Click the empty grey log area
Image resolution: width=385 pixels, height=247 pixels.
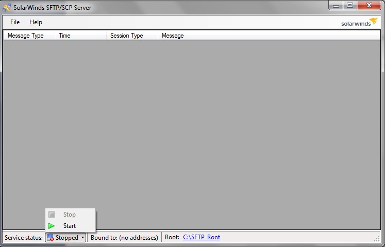coord(206,129)
